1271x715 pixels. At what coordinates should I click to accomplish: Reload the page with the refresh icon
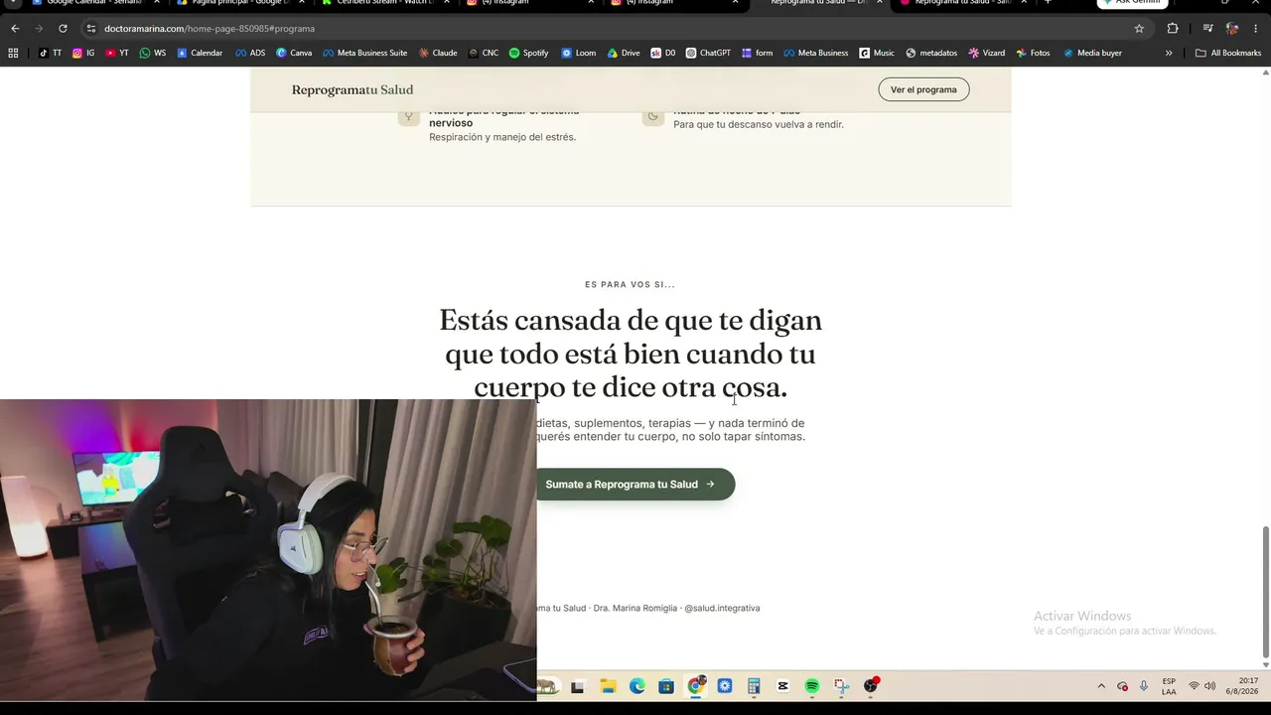pos(63,29)
